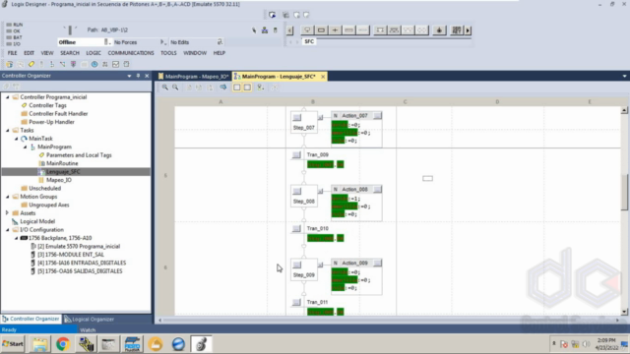
Task: Open the Watch pane at the bottom
Action: (x=88, y=330)
